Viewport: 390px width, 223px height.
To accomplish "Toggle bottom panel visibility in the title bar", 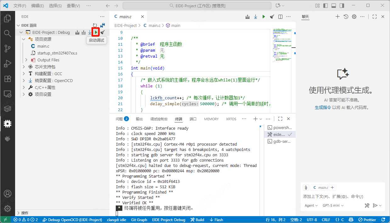I will point(334,6).
